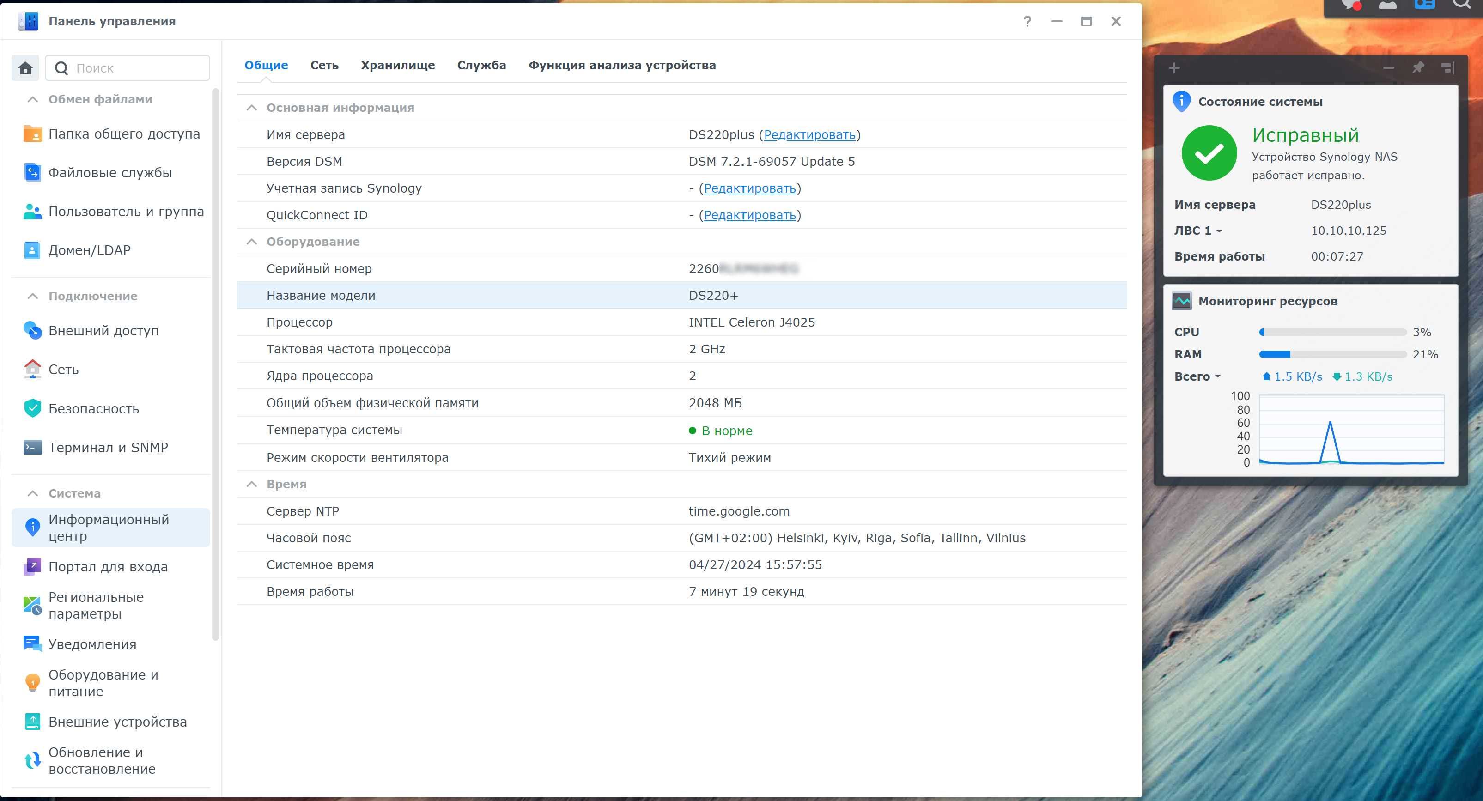Open Портал для входа icon
The height and width of the screenshot is (801, 1483).
coord(32,567)
